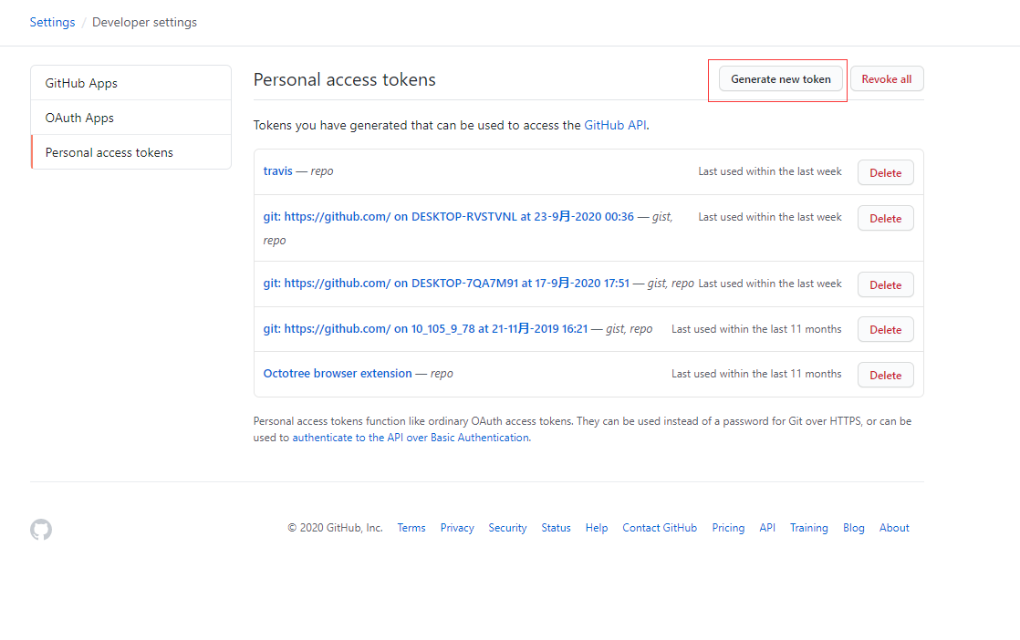
Task: Click the Revoke all button
Action: coord(887,79)
